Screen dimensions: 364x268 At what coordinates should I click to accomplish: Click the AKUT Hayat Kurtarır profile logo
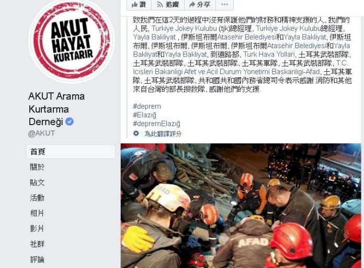72,40
